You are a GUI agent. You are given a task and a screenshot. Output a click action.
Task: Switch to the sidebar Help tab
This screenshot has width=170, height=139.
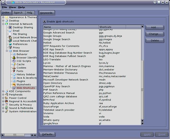[29, 13]
